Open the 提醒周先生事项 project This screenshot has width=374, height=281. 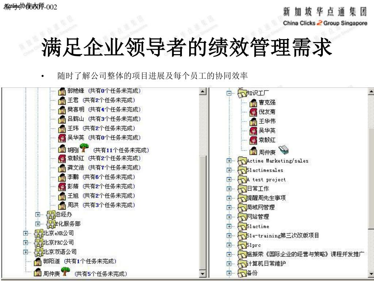[266, 198]
